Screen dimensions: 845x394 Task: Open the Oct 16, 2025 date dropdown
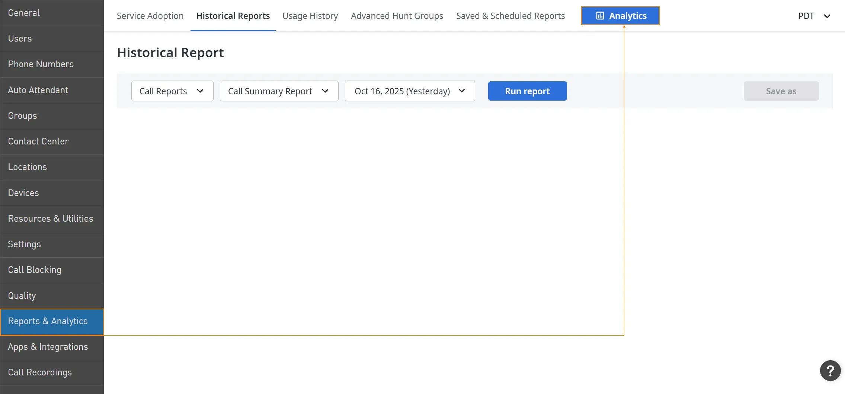pyautogui.click(x=410, y=91)
